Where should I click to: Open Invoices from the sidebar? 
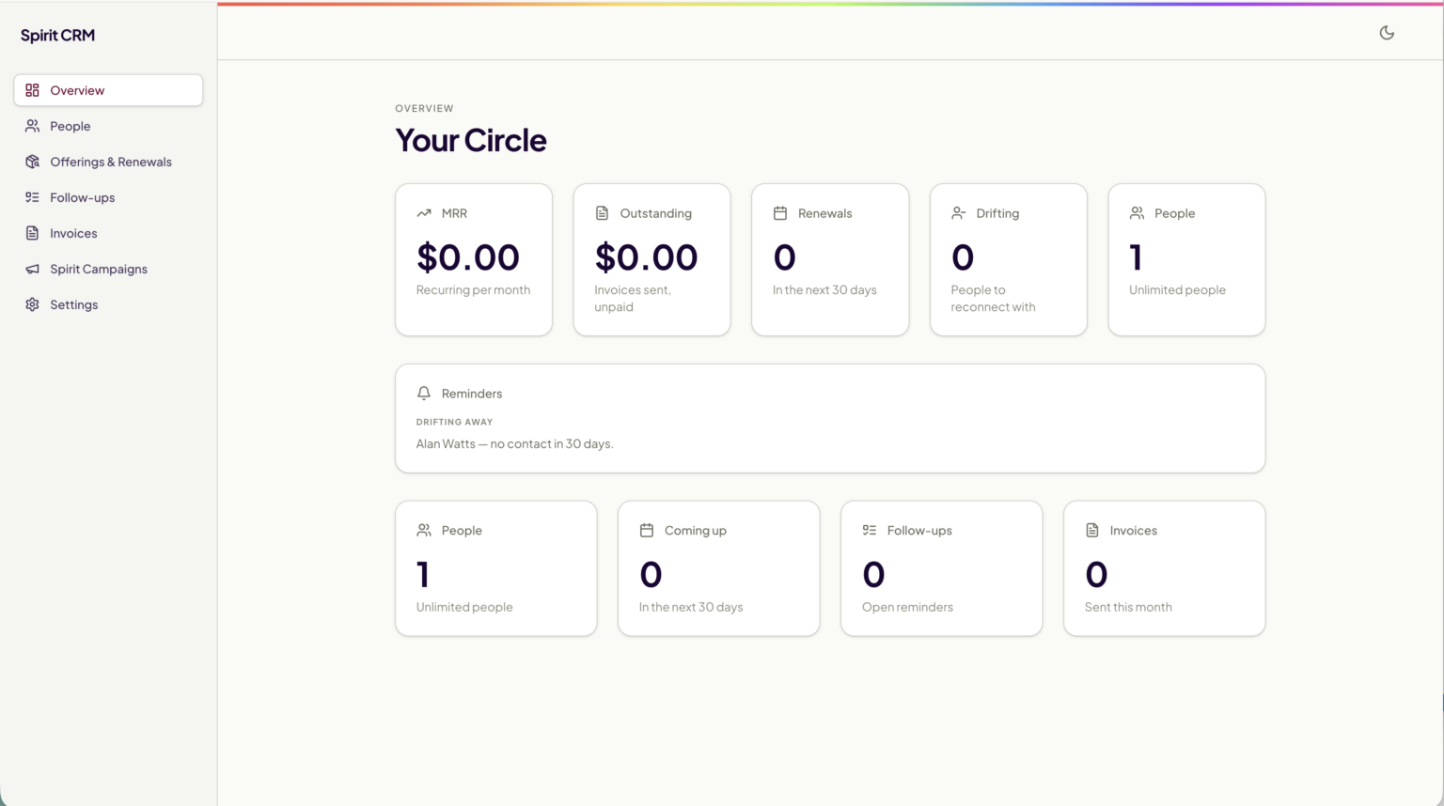pyautogui.click(x=108, y=233)
